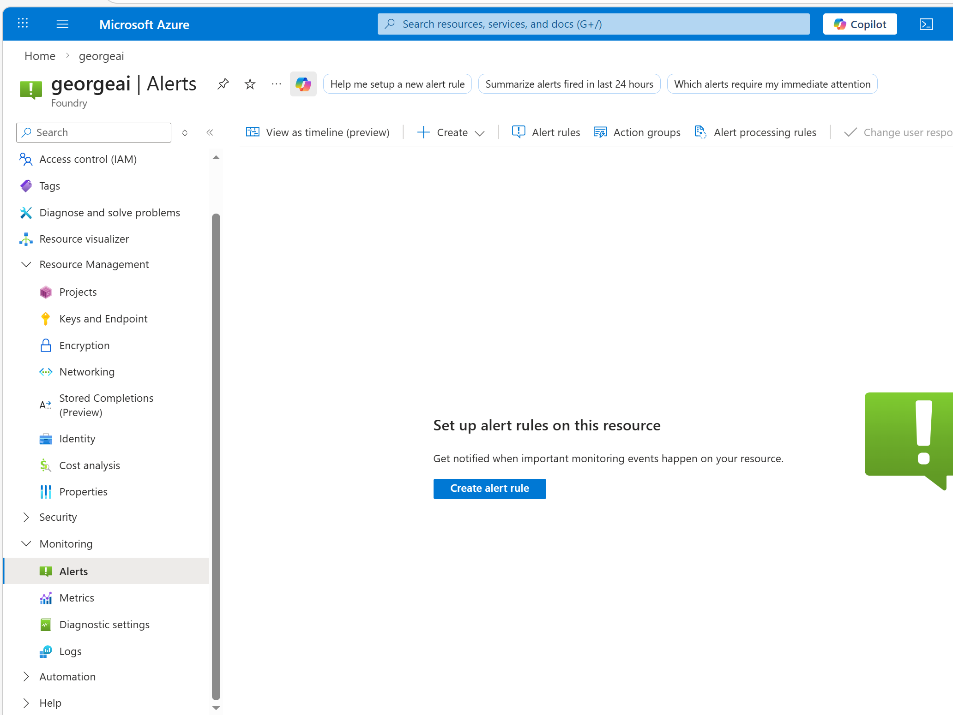
Task: Expand the Security section
Action: pyautogui.click(x=26, y=517)
